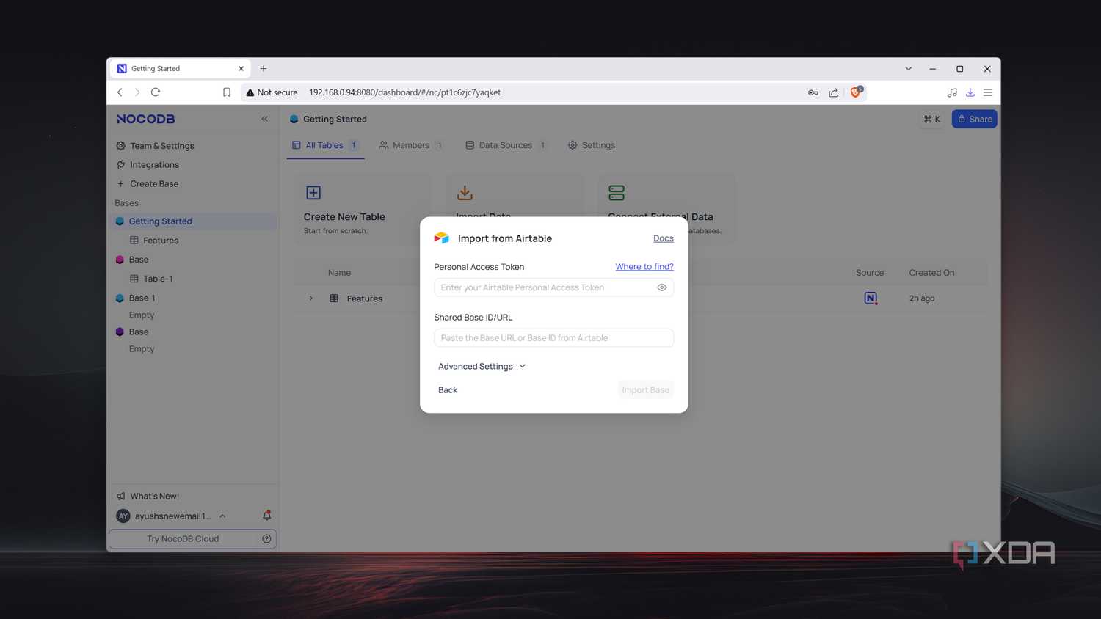Click the password key icon in address bar
This screenshot has width=1101, height=619.
[813, 92]
